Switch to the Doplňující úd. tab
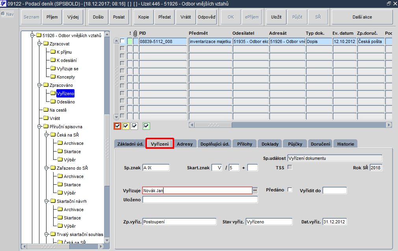This screenshot has height=251, width=398. 215,144
